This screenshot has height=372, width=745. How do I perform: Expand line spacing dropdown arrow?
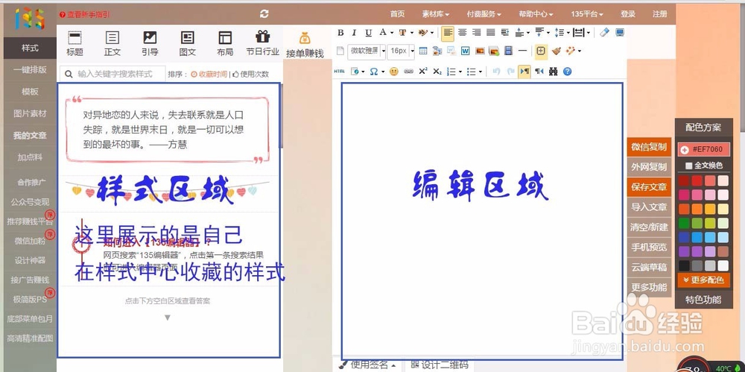click(x=568, y=33)
